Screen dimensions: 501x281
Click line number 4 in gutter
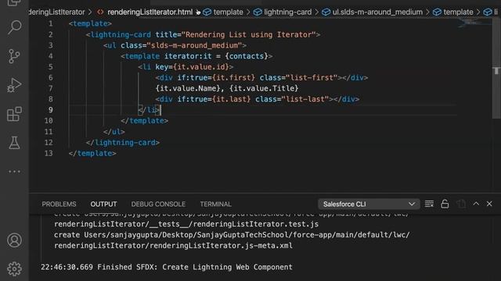click(x=50, y=56)
